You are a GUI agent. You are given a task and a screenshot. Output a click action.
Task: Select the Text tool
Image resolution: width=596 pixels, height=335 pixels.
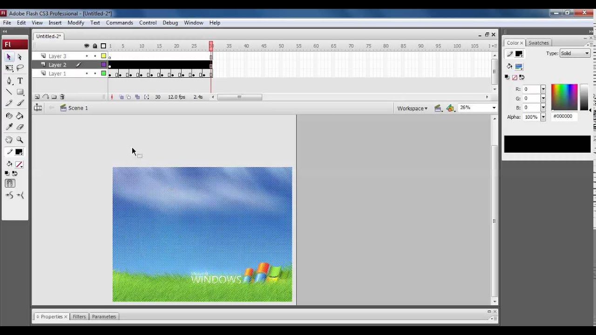[20, 80]
